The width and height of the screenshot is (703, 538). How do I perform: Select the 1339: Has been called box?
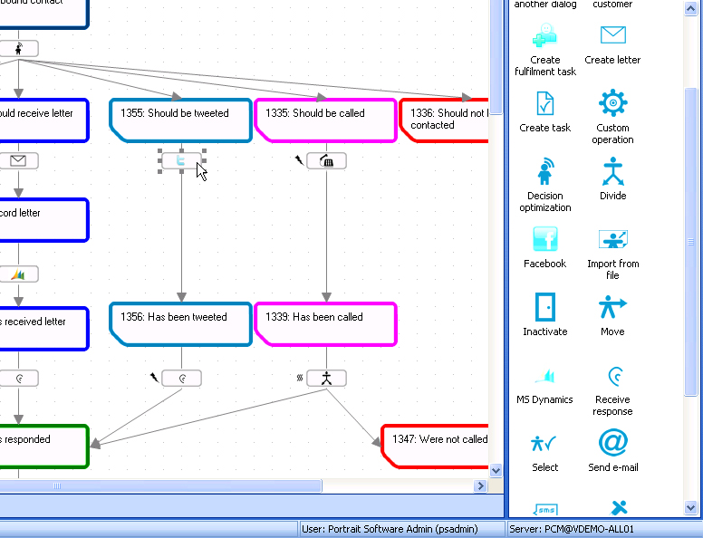point(326,324)
